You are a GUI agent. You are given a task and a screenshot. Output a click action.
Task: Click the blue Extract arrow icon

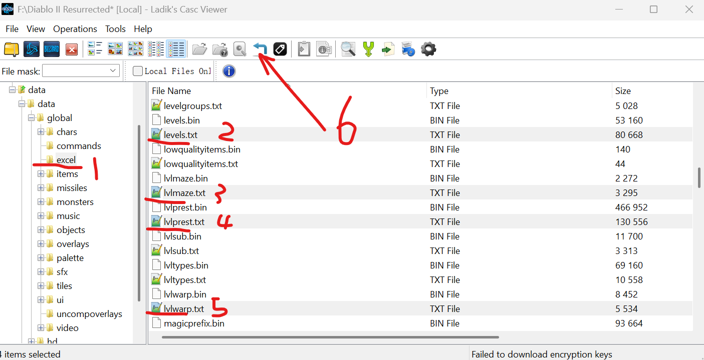click(260, 48)
